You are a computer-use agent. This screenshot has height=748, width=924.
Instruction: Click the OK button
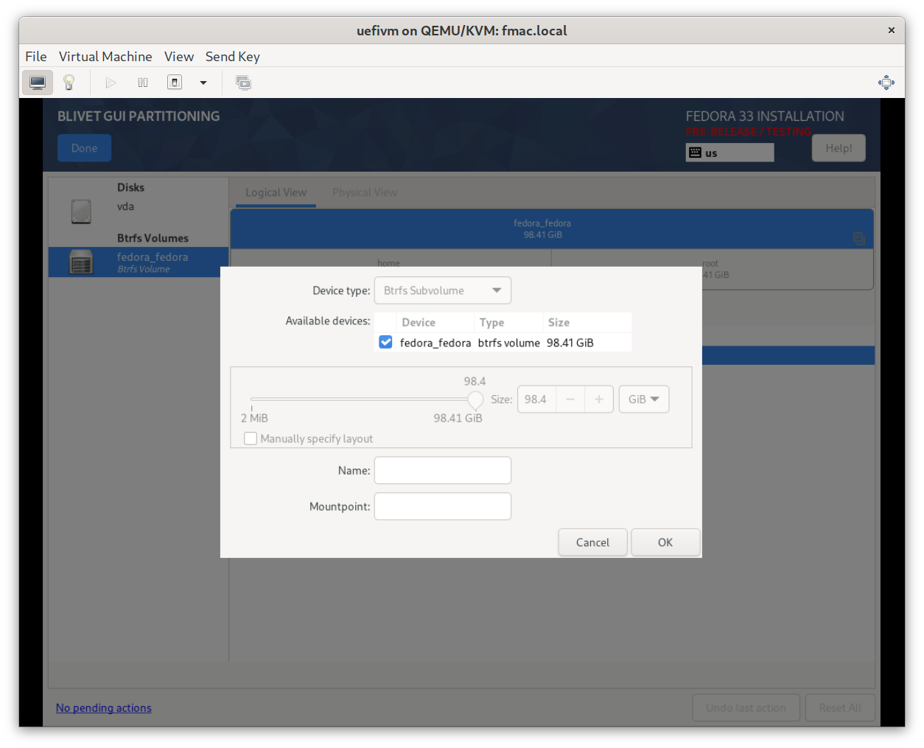pyautogui.click(x=665, y=542)
